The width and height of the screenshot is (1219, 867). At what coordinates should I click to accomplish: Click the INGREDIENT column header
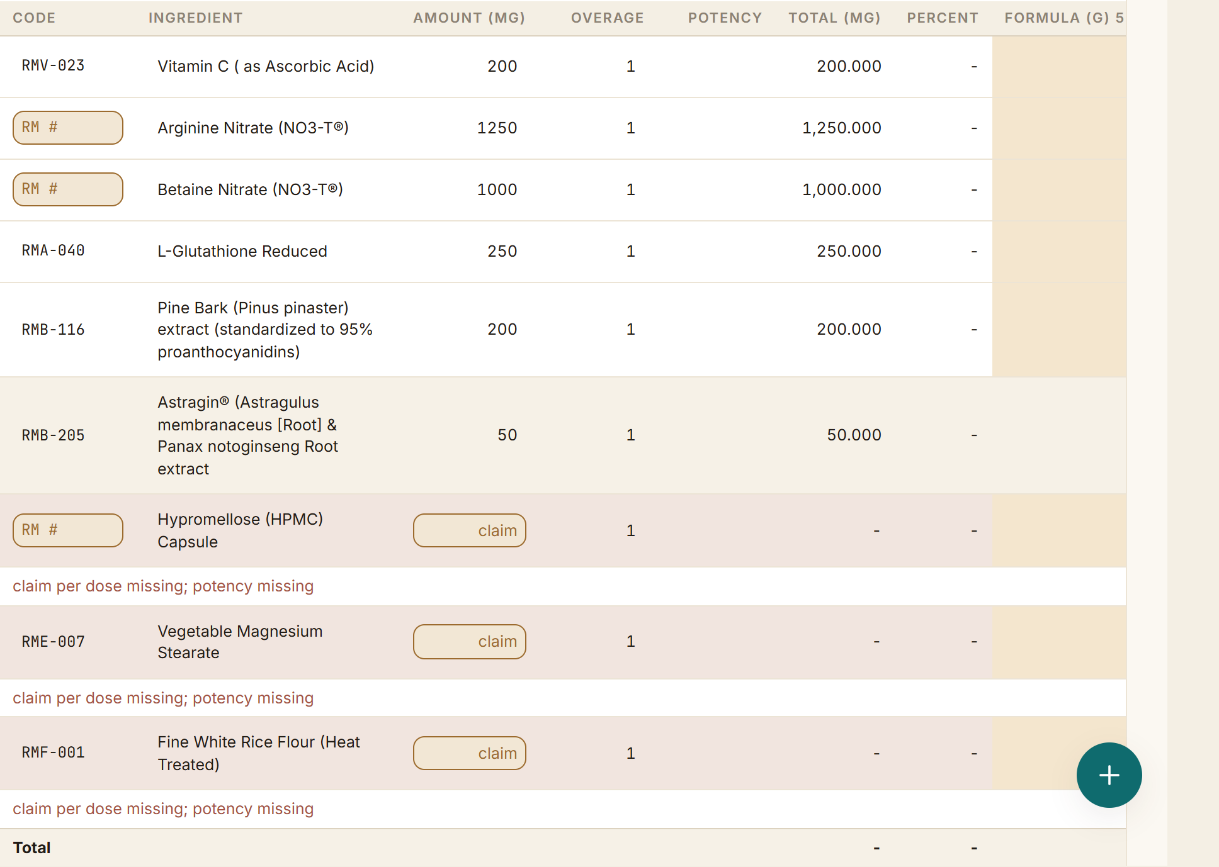(196, 18)
